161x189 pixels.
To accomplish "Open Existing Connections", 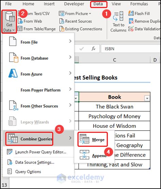I will pos(81,29).
